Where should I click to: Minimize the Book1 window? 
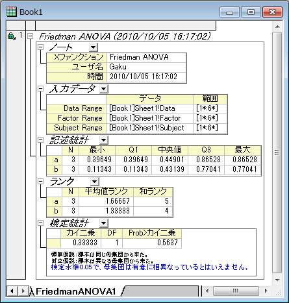229,12
